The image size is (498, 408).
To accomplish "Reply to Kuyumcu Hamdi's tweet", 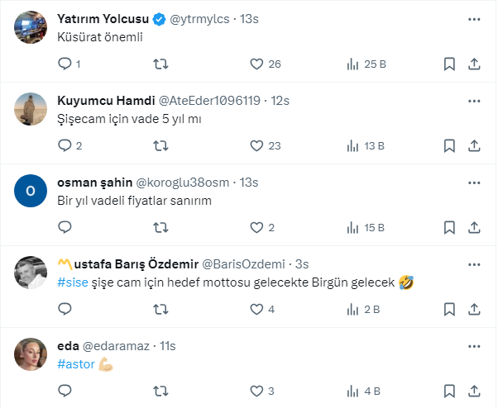I will pos(65,145).
